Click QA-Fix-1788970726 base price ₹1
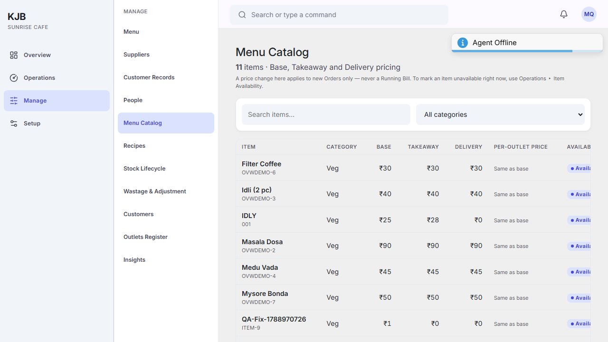 (388, 323)
